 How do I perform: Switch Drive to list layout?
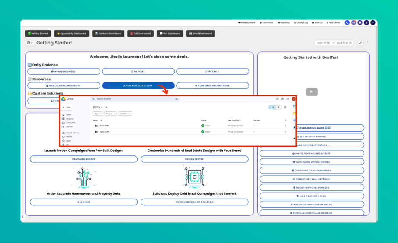point(272,107)
